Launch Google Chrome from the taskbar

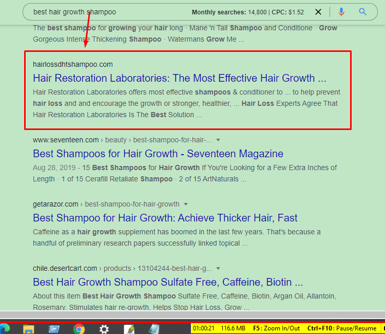(79, 328)
